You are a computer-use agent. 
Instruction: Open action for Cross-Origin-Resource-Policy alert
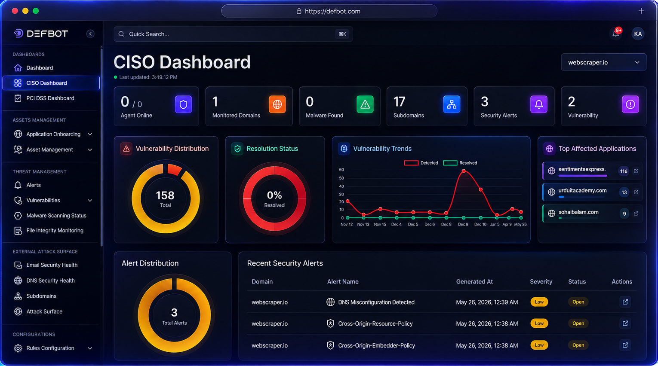tap(625, 323)
